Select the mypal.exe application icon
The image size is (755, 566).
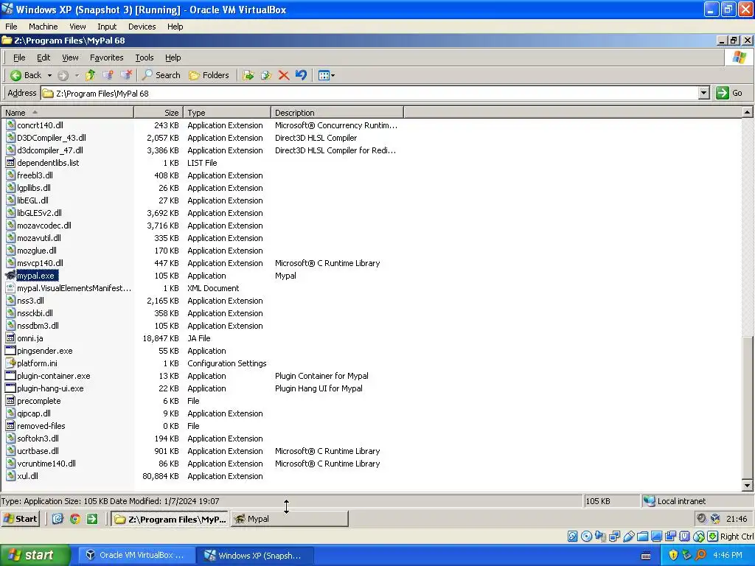[10, 276]
